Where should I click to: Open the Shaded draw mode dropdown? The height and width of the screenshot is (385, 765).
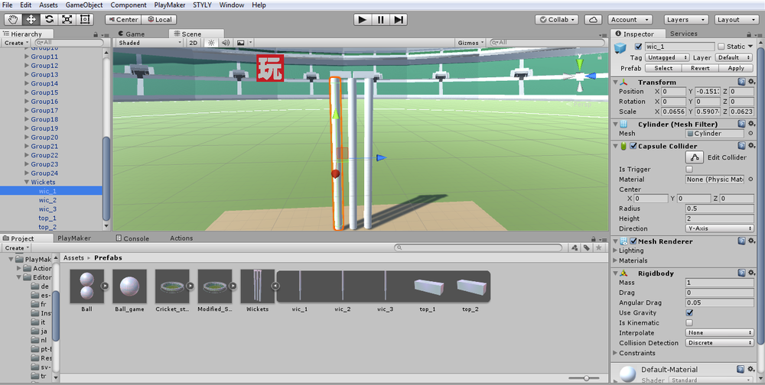point(150,43)
